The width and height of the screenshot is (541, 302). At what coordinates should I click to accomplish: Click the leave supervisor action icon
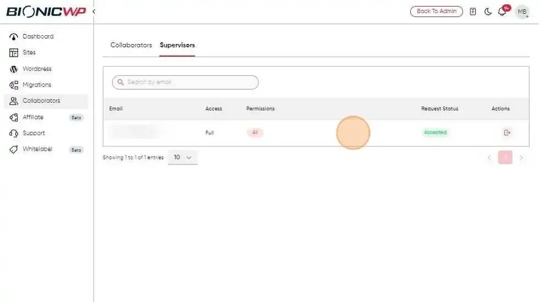506,133
